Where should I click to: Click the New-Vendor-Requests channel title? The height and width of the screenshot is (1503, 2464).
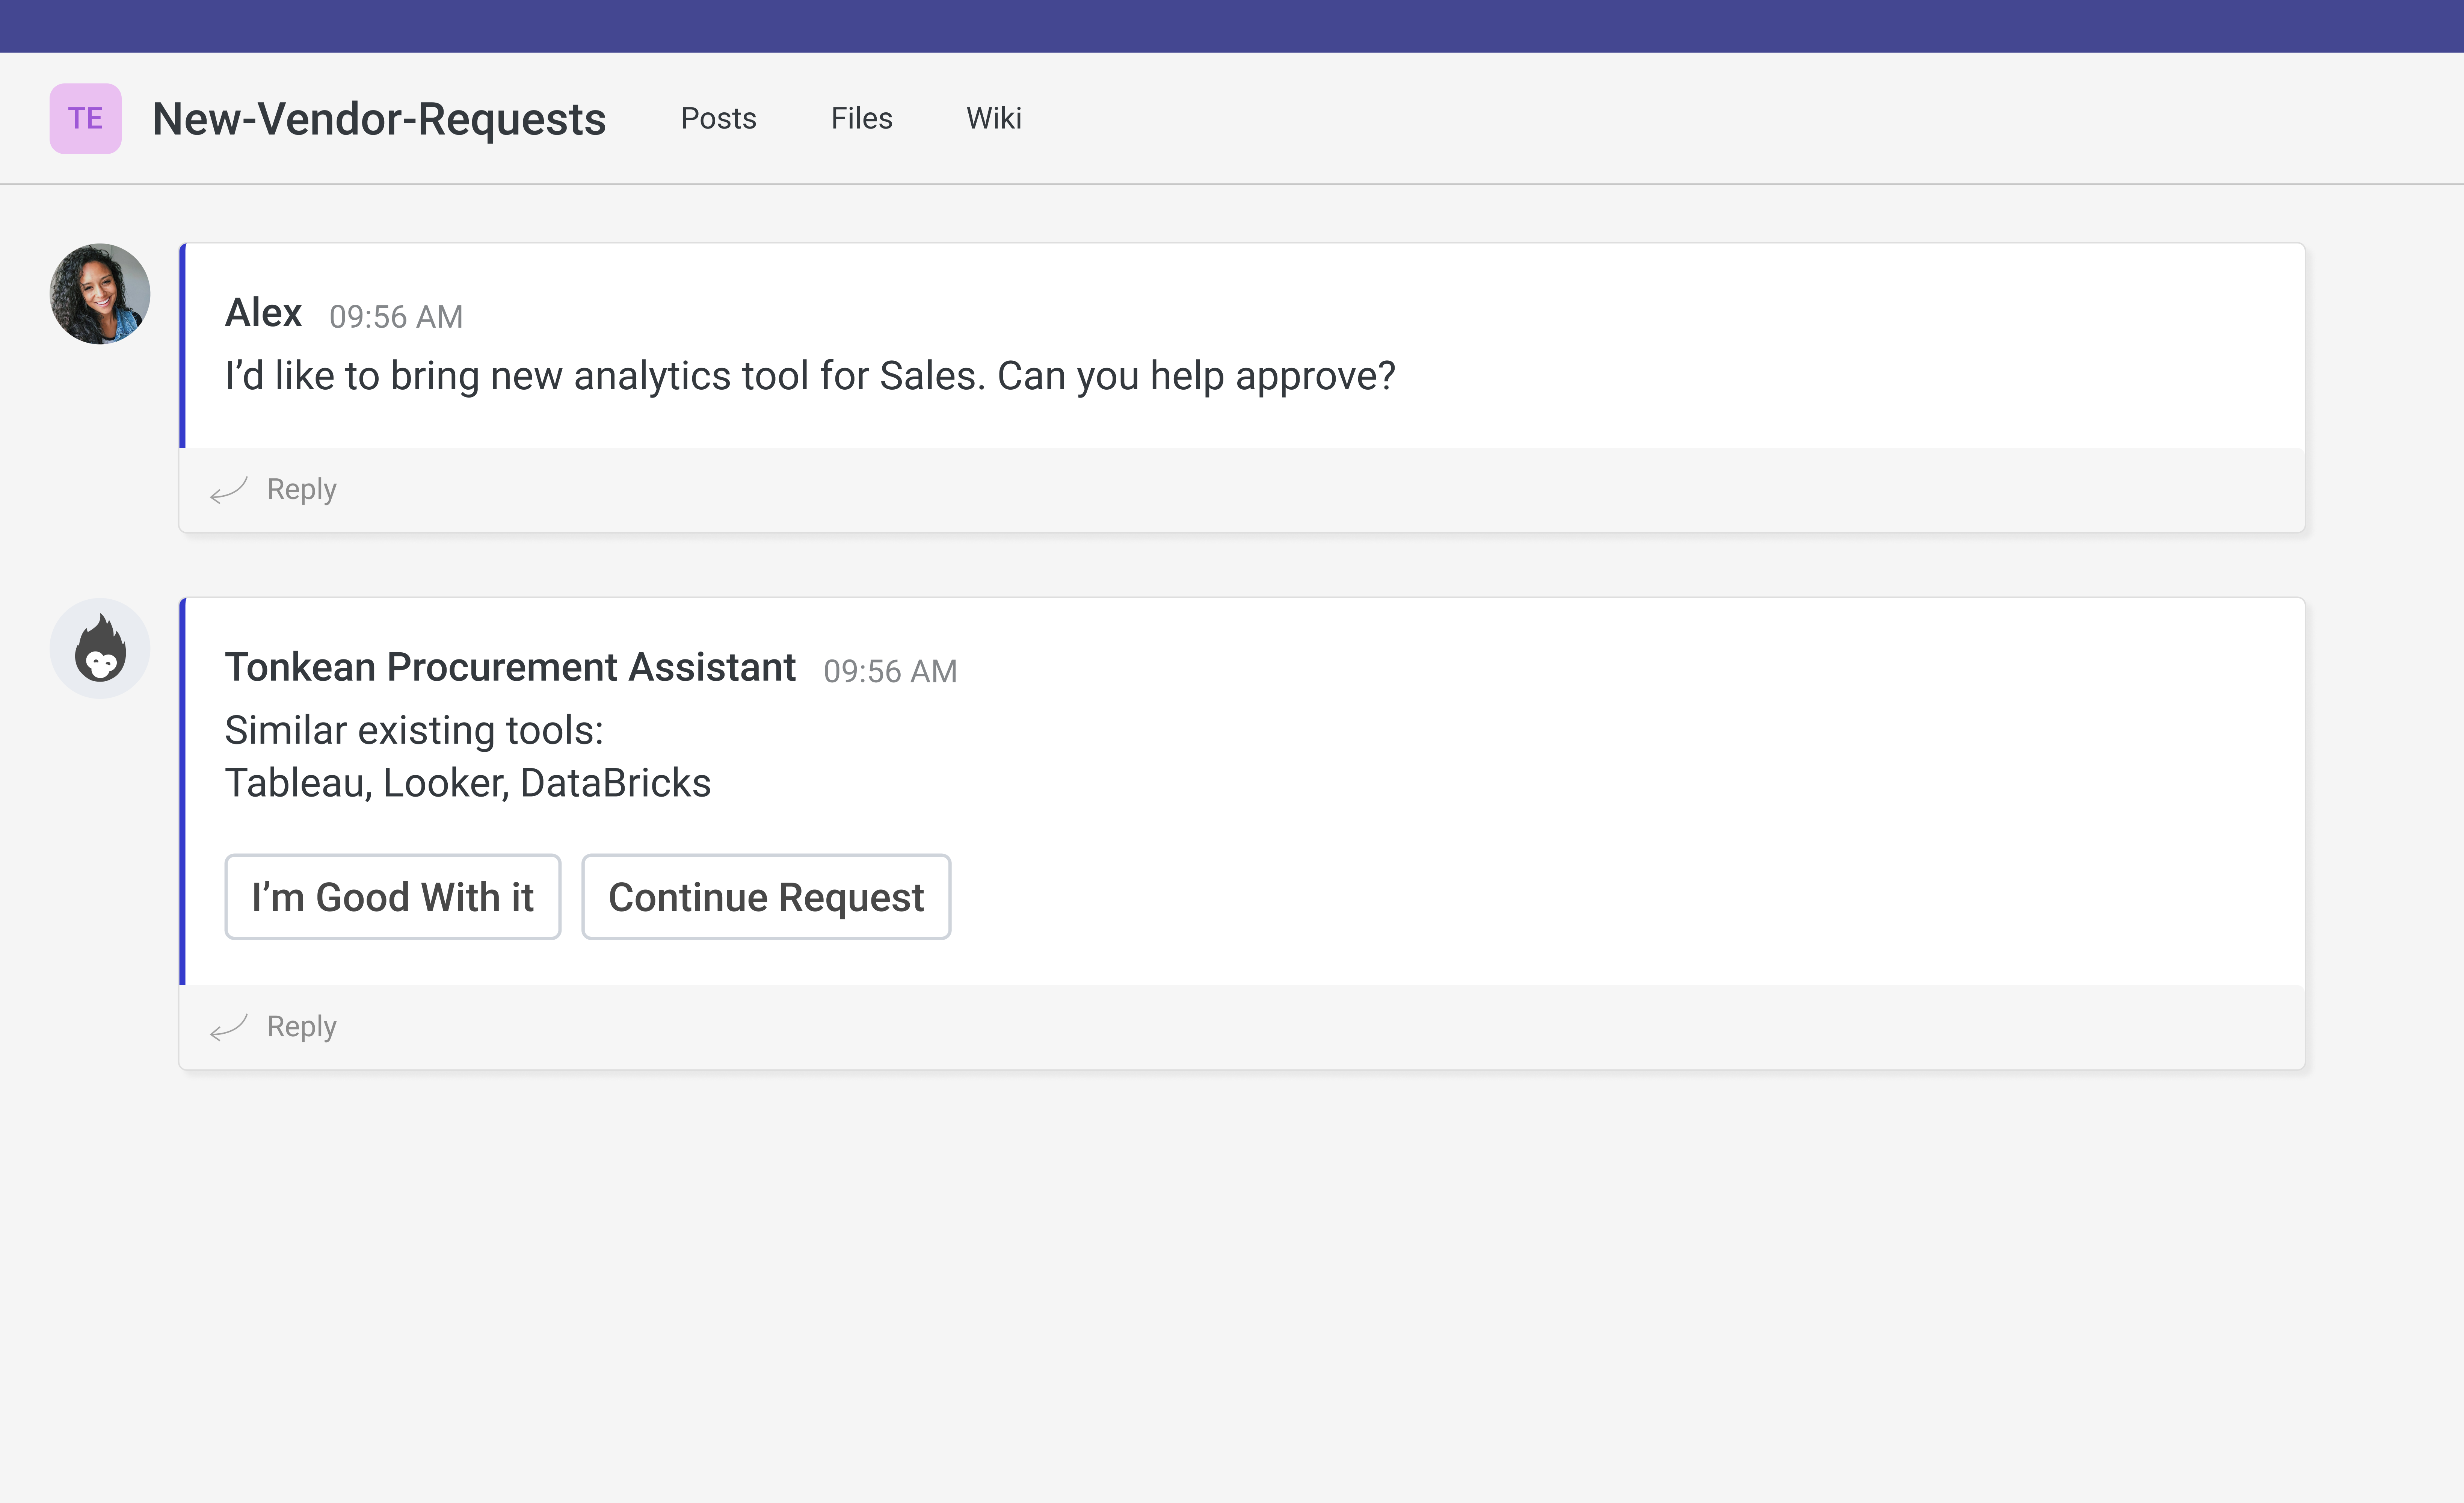pos(379,118)
